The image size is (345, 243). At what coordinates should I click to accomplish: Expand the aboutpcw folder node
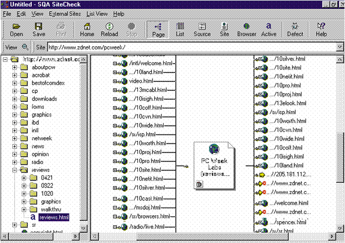[x=14, y=67]
